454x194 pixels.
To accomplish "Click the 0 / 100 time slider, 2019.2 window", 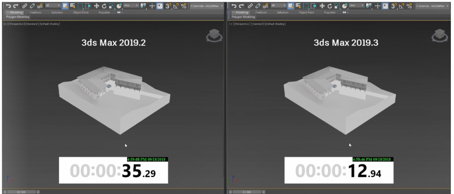I will coord(22,192).
